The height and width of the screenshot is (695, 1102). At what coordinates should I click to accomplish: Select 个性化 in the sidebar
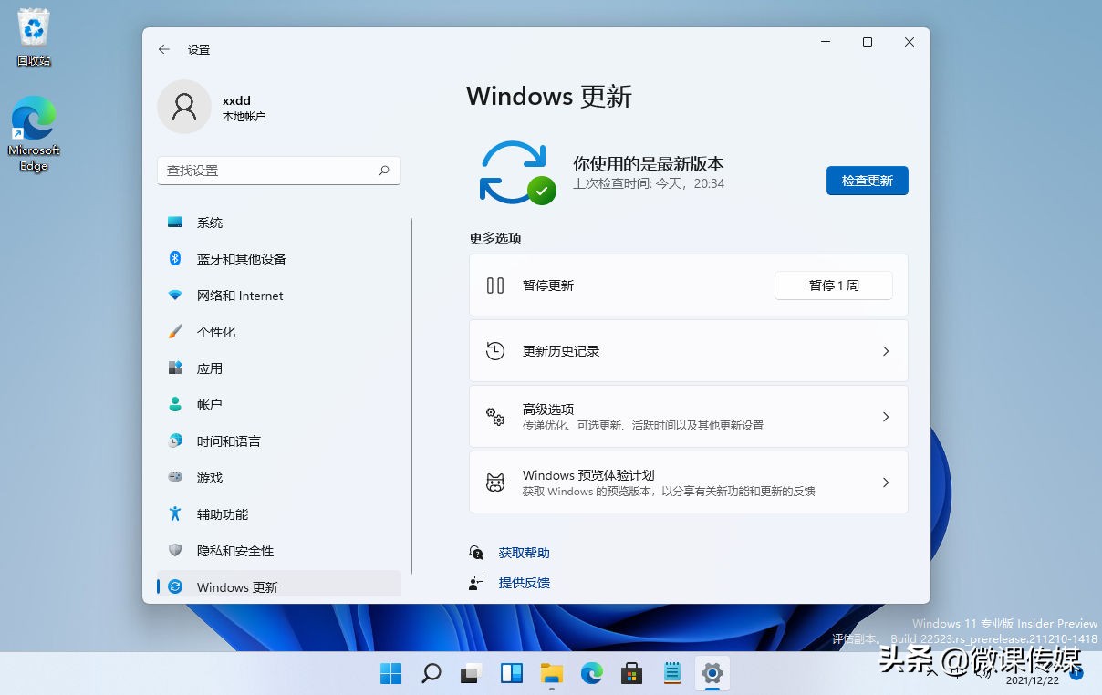[279, 332]
